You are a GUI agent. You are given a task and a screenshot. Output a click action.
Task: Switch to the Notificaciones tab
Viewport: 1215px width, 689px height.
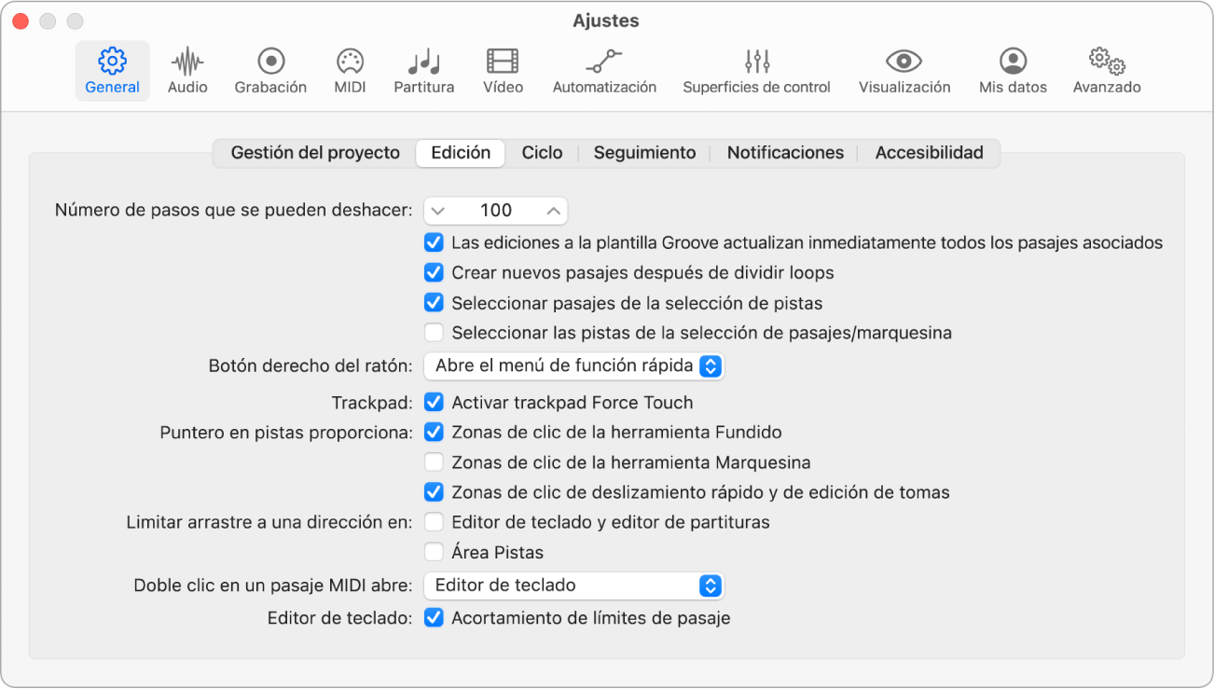click(784, 152)
